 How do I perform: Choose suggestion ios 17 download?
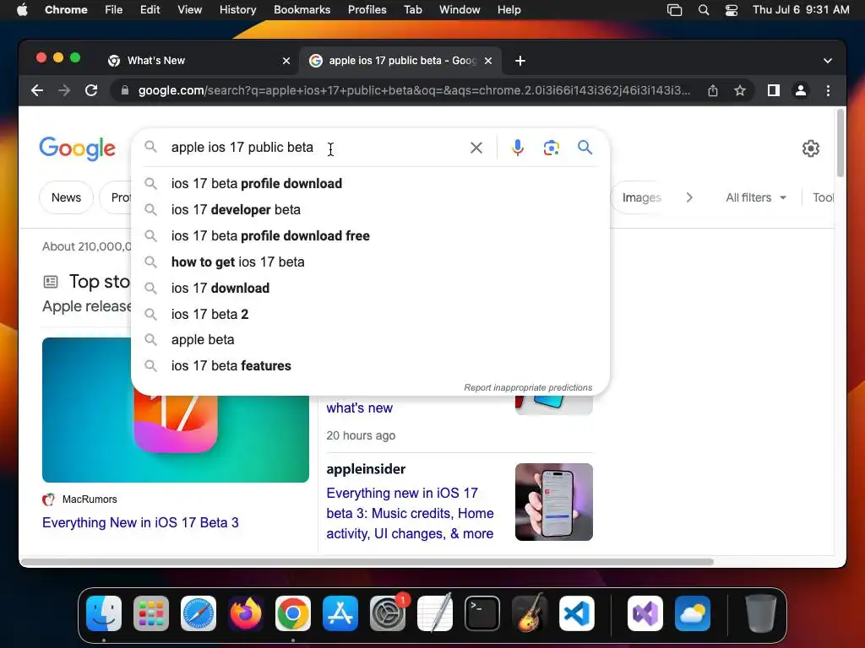point(370,289)
